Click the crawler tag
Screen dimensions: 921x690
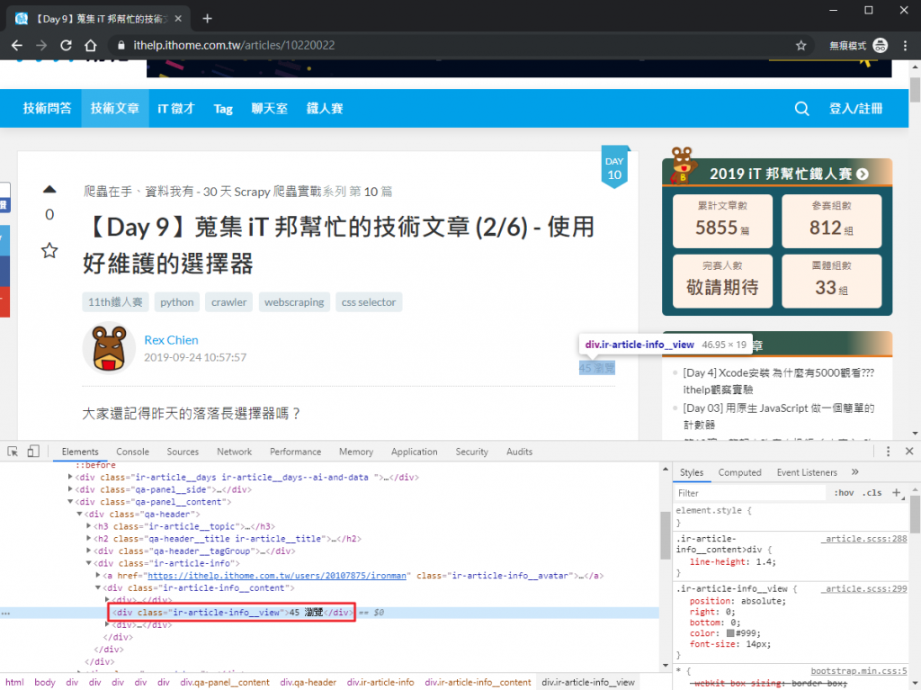(229, 302)
